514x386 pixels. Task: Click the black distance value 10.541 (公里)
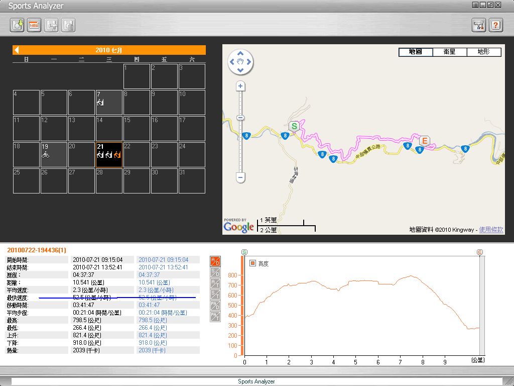[x=88, y=282]
